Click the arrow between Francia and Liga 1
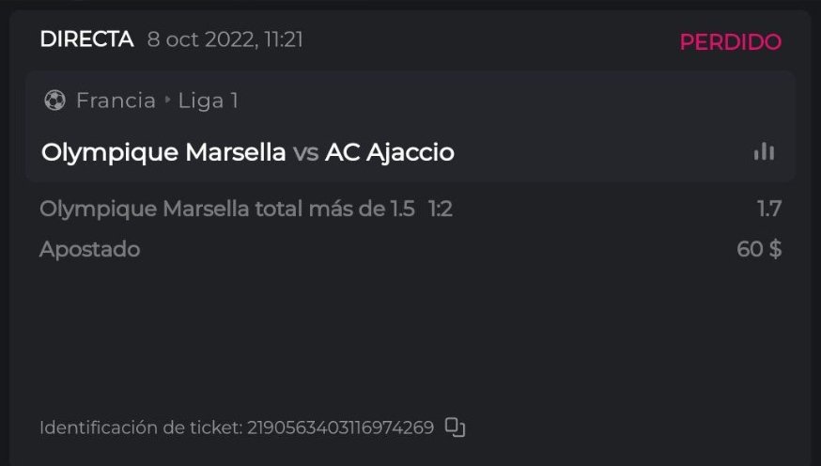The height and width of the screenshot is (466, 821). coord(167,101)
